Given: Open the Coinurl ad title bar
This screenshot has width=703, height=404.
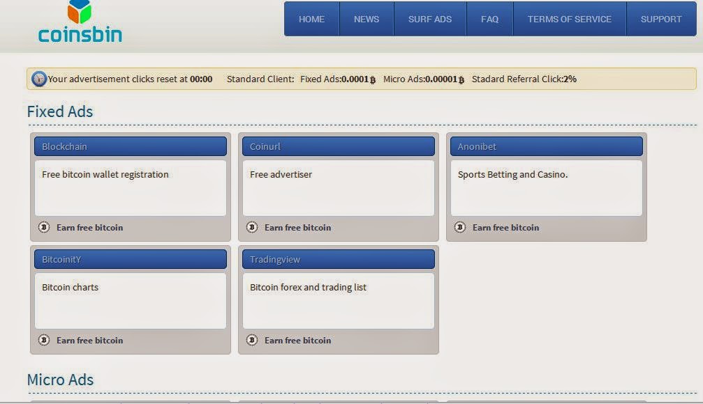Looking at the screenshot, I should pos(339,146).
